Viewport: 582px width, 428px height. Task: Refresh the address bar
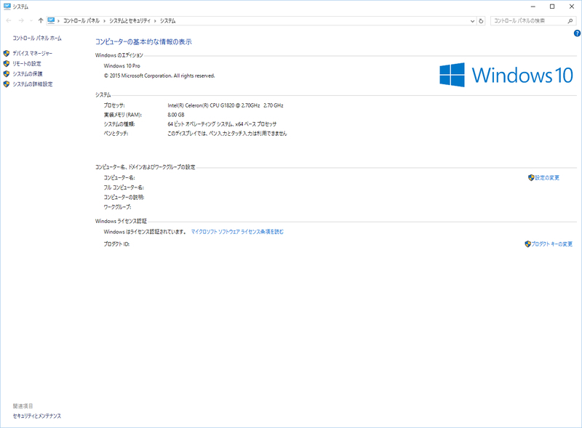(481, 21)
